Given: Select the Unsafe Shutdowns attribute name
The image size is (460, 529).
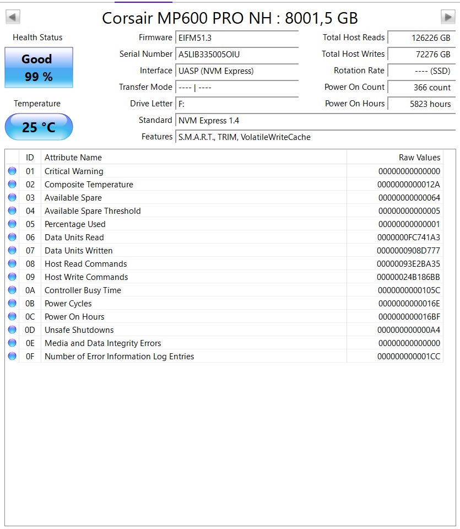Looking at the screenshot, I should pyautogui.click(x=79, y=330).
